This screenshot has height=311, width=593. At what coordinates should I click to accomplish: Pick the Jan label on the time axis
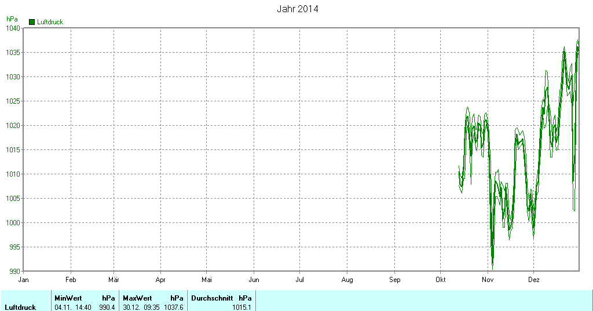(x=24, y=280)
